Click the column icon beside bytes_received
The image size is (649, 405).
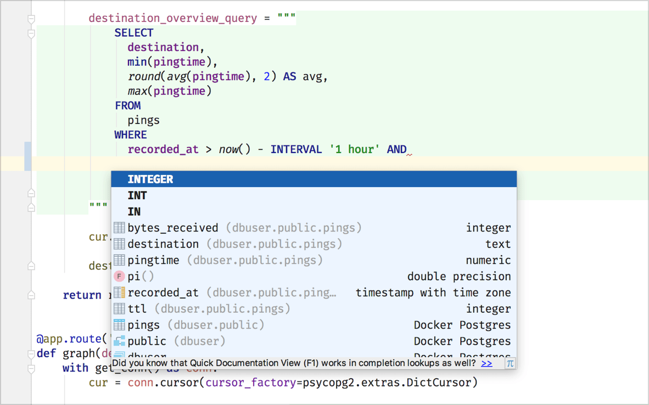119,228
